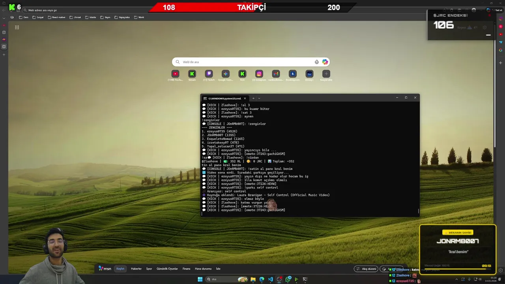Open Copilot icon in search box

325,62
